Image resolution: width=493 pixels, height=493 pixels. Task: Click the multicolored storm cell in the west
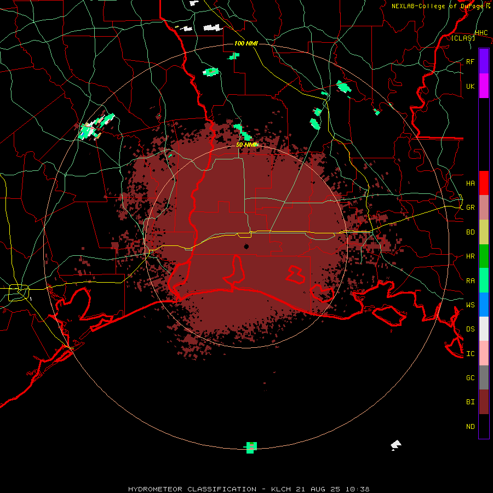(95, 127)
